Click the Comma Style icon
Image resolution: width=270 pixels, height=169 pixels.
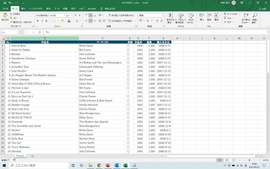pos(152,21)
